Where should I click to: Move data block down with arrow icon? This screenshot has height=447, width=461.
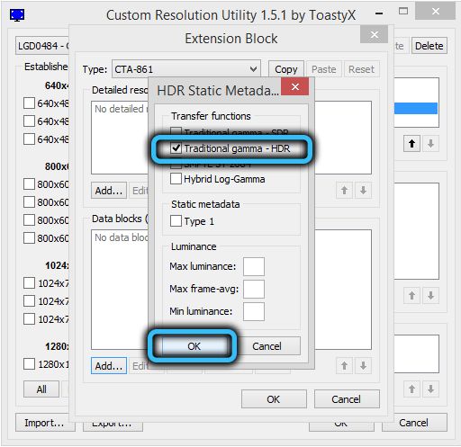(x=363, y=366)
